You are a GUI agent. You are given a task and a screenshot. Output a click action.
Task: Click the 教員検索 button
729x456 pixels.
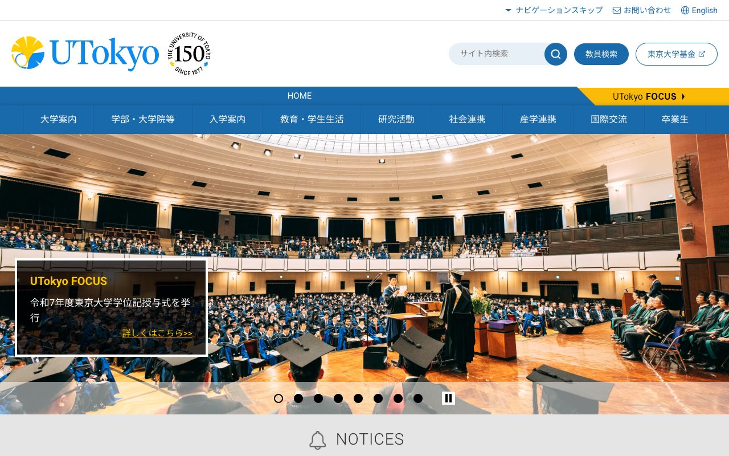click(x=601, y=54)
